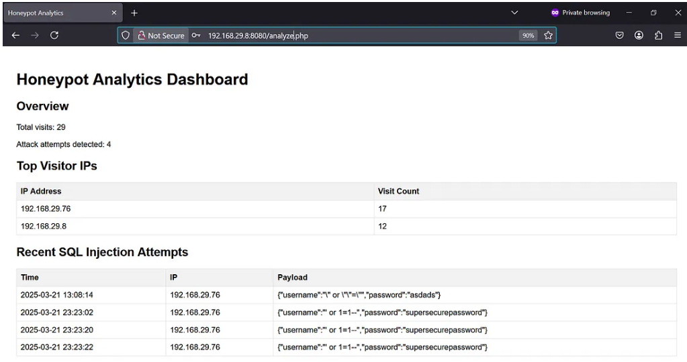
Task: Reload the current page
Action: pos(54,36)
